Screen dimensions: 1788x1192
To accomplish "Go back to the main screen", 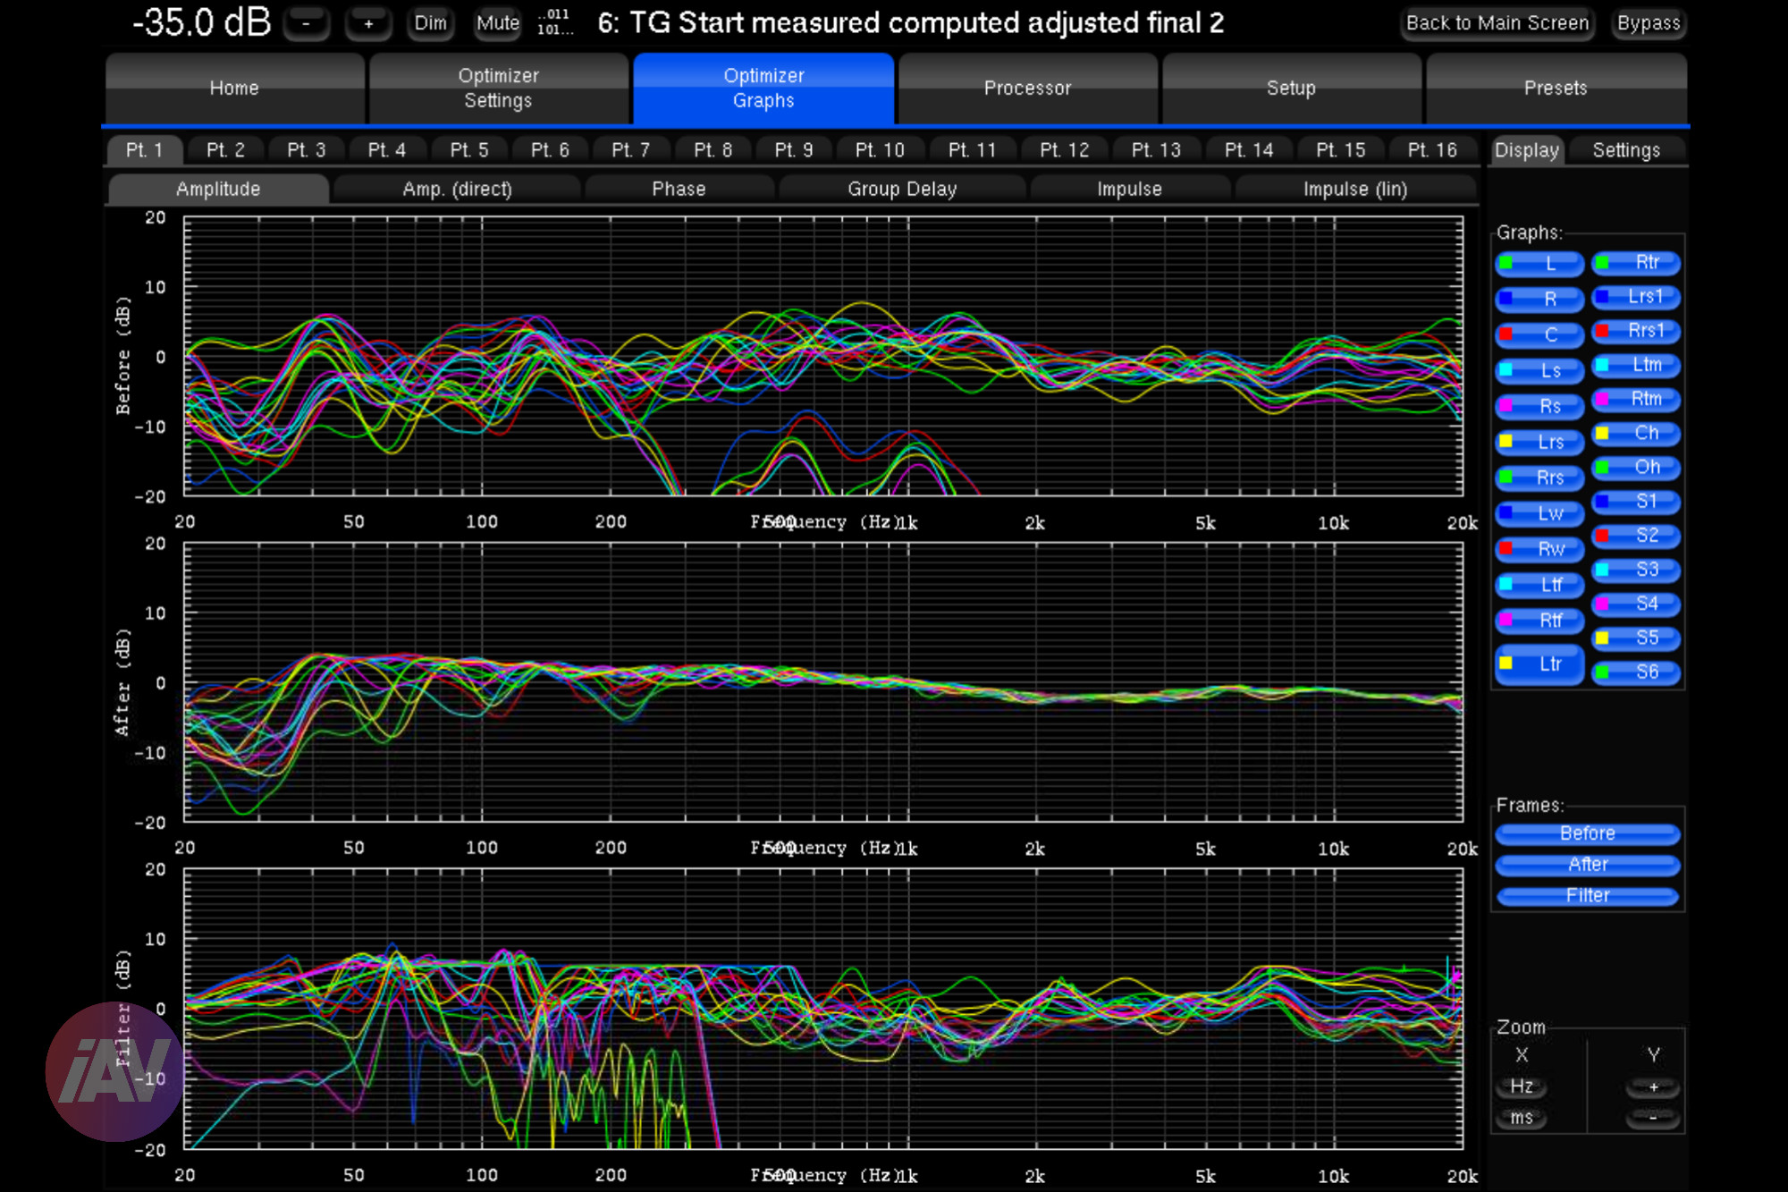I will [1497, 23].
